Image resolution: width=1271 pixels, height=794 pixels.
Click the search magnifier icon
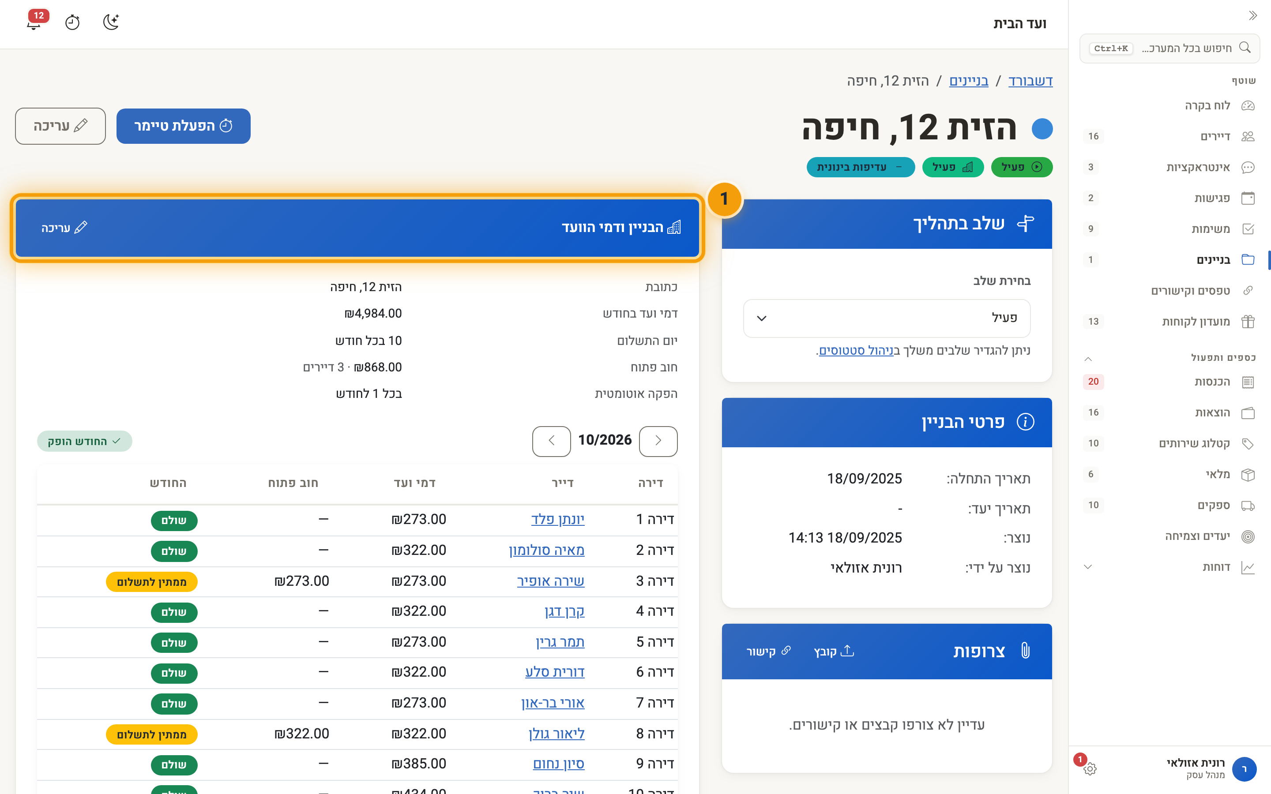1245,48
